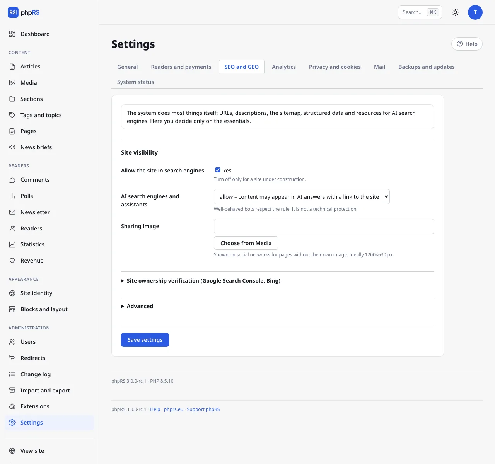The height and width of the screenshot is (464, 495).
Task: Switch to the Mail tab
Action: pyautogui.click(x=379, y=67)
